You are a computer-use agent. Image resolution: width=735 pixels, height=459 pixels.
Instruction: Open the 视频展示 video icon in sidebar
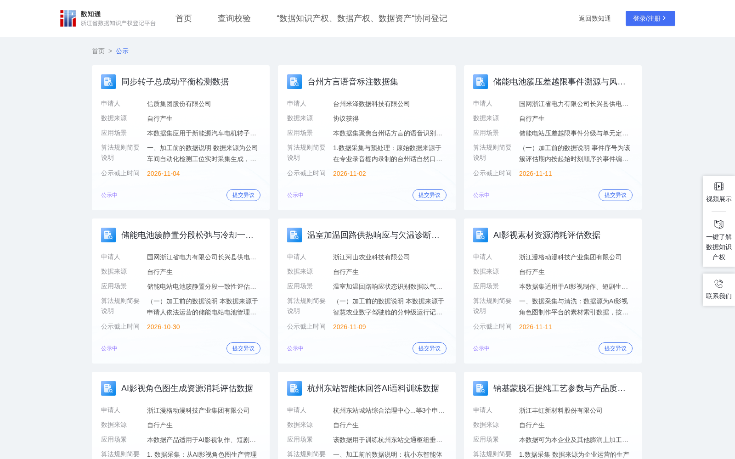[x=719, y=186]
